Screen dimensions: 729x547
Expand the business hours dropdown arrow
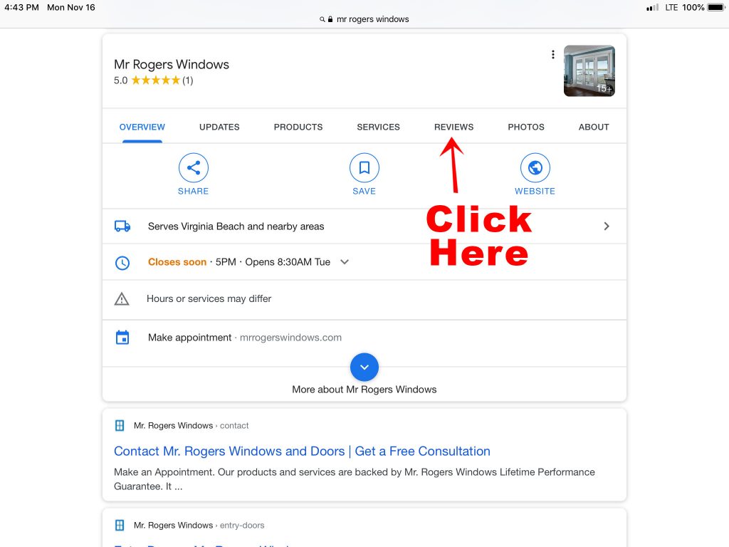click(345, 262)
